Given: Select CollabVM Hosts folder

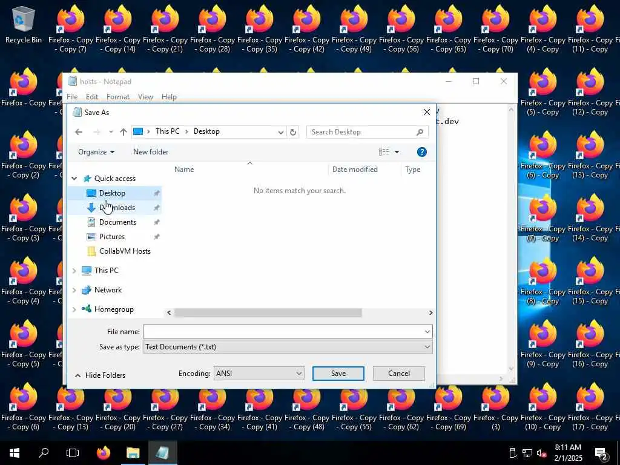Looking at the screenshot, I should [x=115, y=251].
